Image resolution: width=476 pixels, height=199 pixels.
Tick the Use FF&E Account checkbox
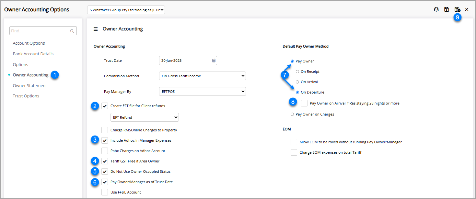tap(105, 192)
